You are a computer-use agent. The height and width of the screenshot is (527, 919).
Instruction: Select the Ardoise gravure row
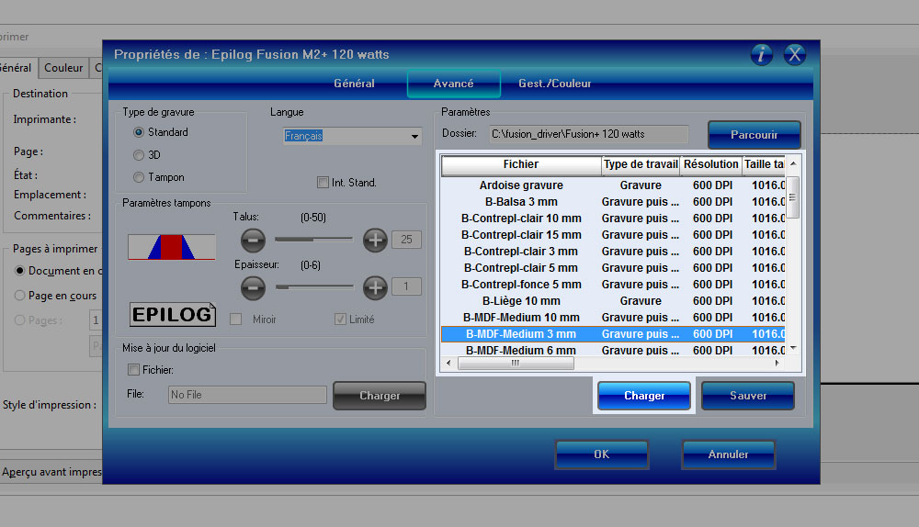(x=613, y=185)
